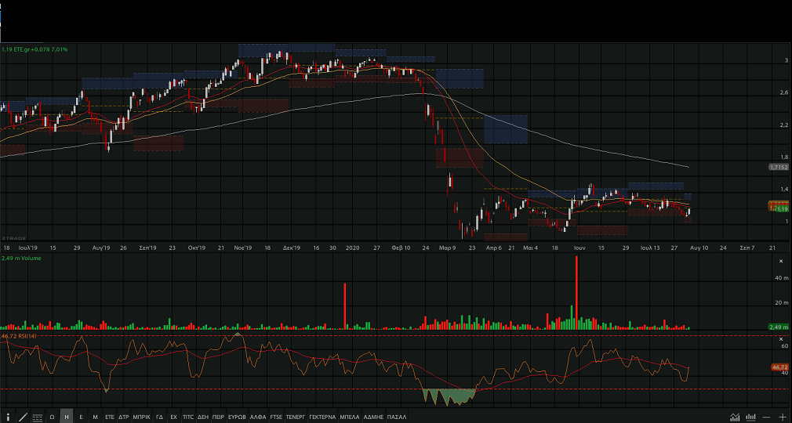
Task: Click the 1,7152 moving average price tag
Action: (778, 168)
